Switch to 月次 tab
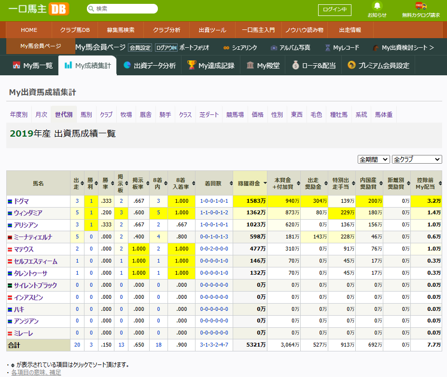This screenshot has width=447, height=377. click(x=42, y=114)
